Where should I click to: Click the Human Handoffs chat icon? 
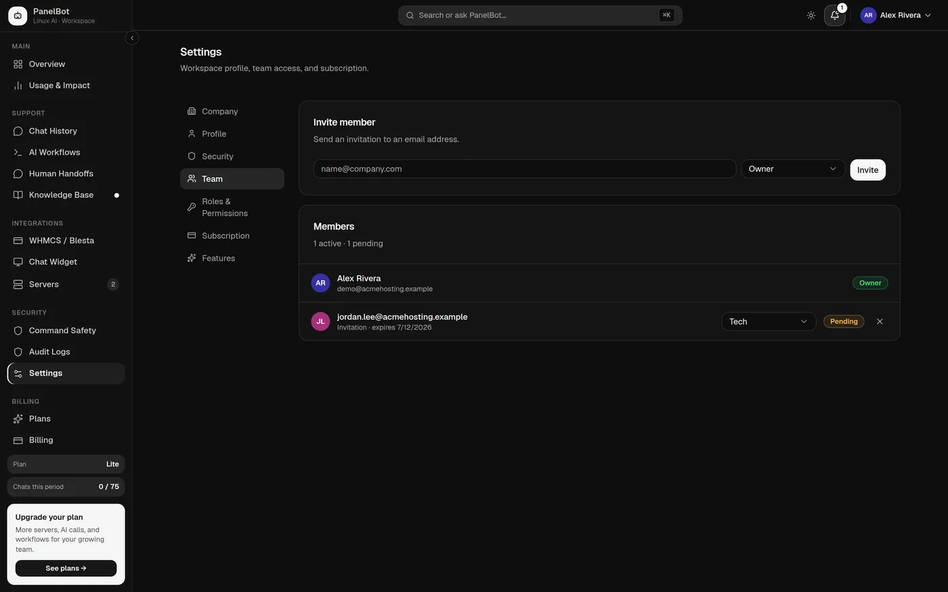[18, 174]
